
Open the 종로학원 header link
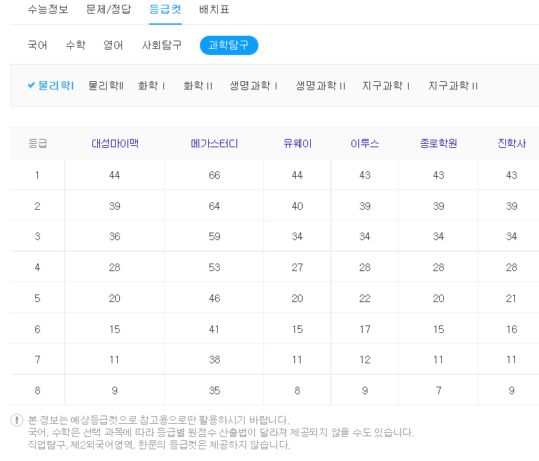click(x=438, y=144)
